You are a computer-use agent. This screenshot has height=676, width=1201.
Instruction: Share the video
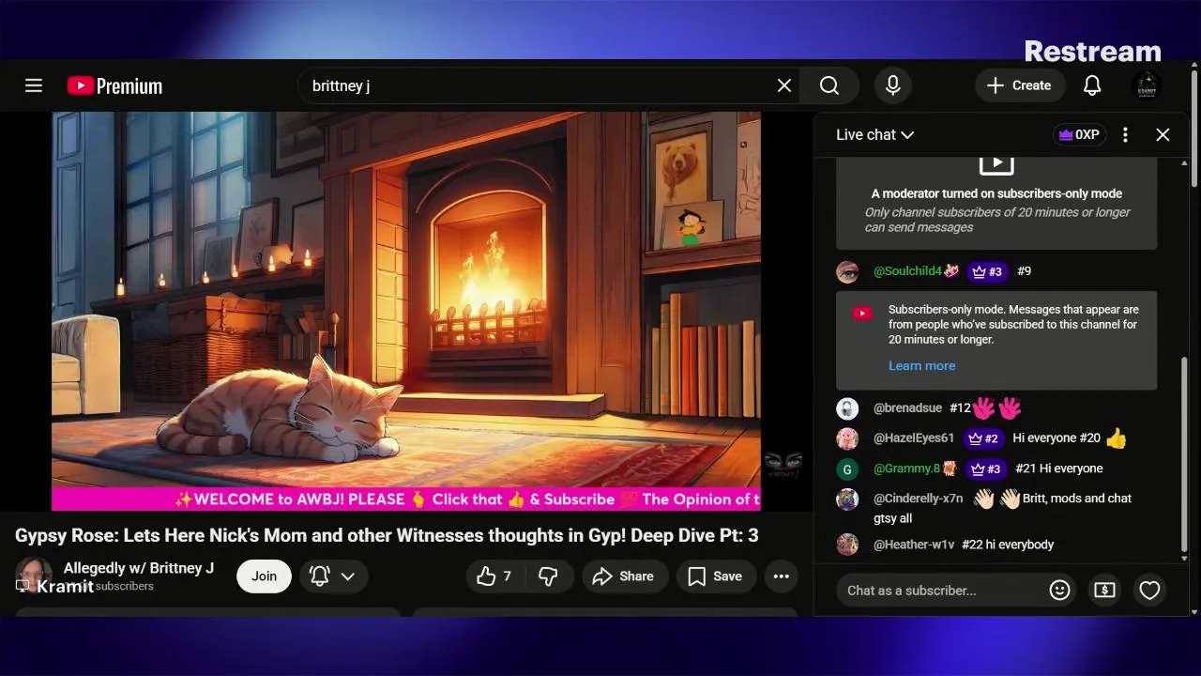point(624,576)
